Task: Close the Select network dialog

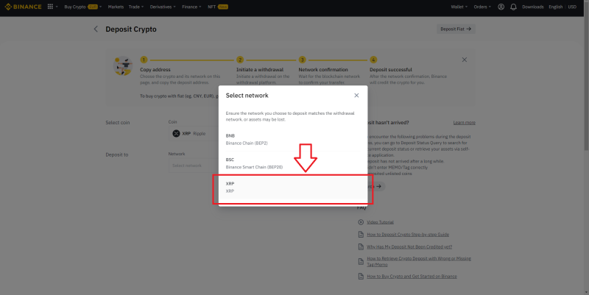Action: pos(356,96)
